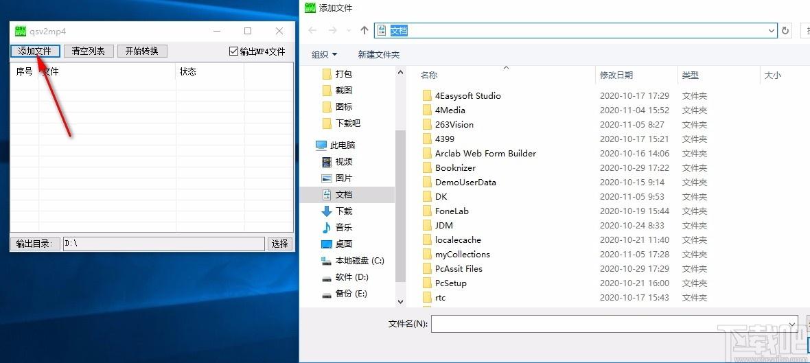Select the Booknizer folder icon
Screen dimensions: 810x363
pos(427,168)
